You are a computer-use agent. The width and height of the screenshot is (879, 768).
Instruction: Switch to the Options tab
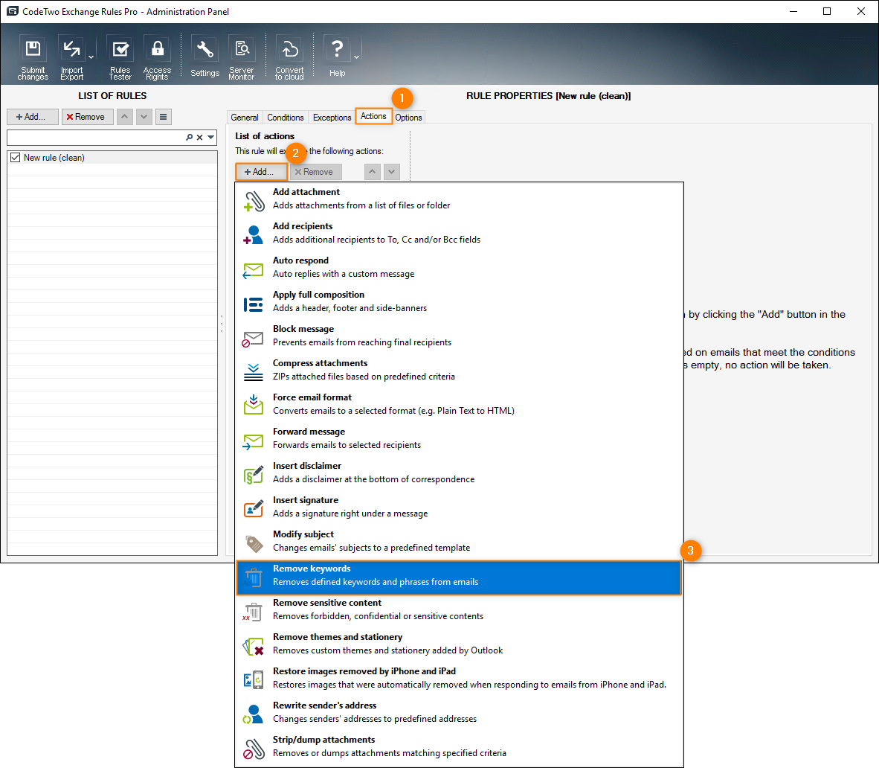pos(409,118)
